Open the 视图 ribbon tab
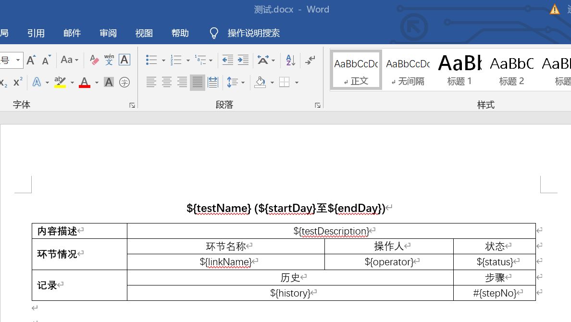The width and height of the screenshot is (571, 322). tap(144, 33)
